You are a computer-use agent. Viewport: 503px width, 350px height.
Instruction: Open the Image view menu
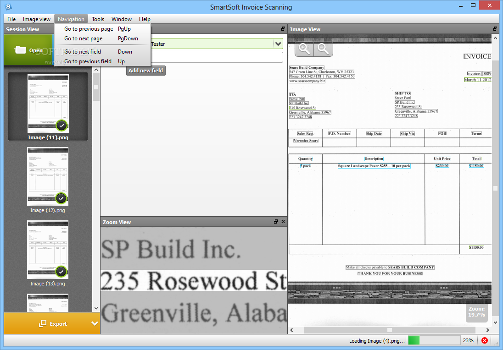[x=37, y=19]
